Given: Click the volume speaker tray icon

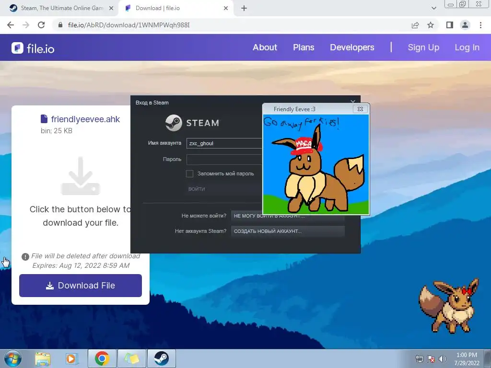Looking at the screenshot, I should 443,359.
